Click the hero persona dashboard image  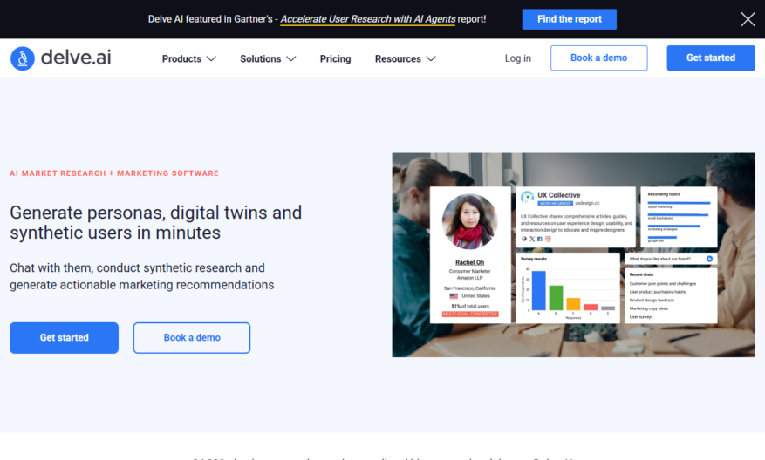[573, 255]
